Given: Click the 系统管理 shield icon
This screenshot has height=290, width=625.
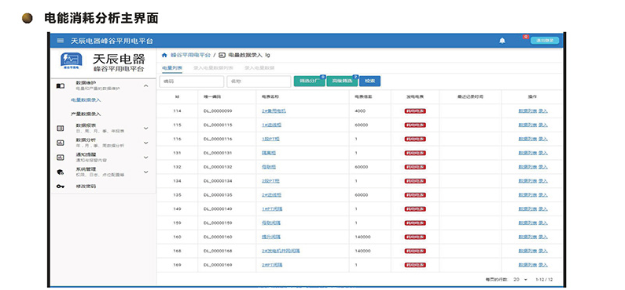Looking at the screenshot, I should click(61, 172).
